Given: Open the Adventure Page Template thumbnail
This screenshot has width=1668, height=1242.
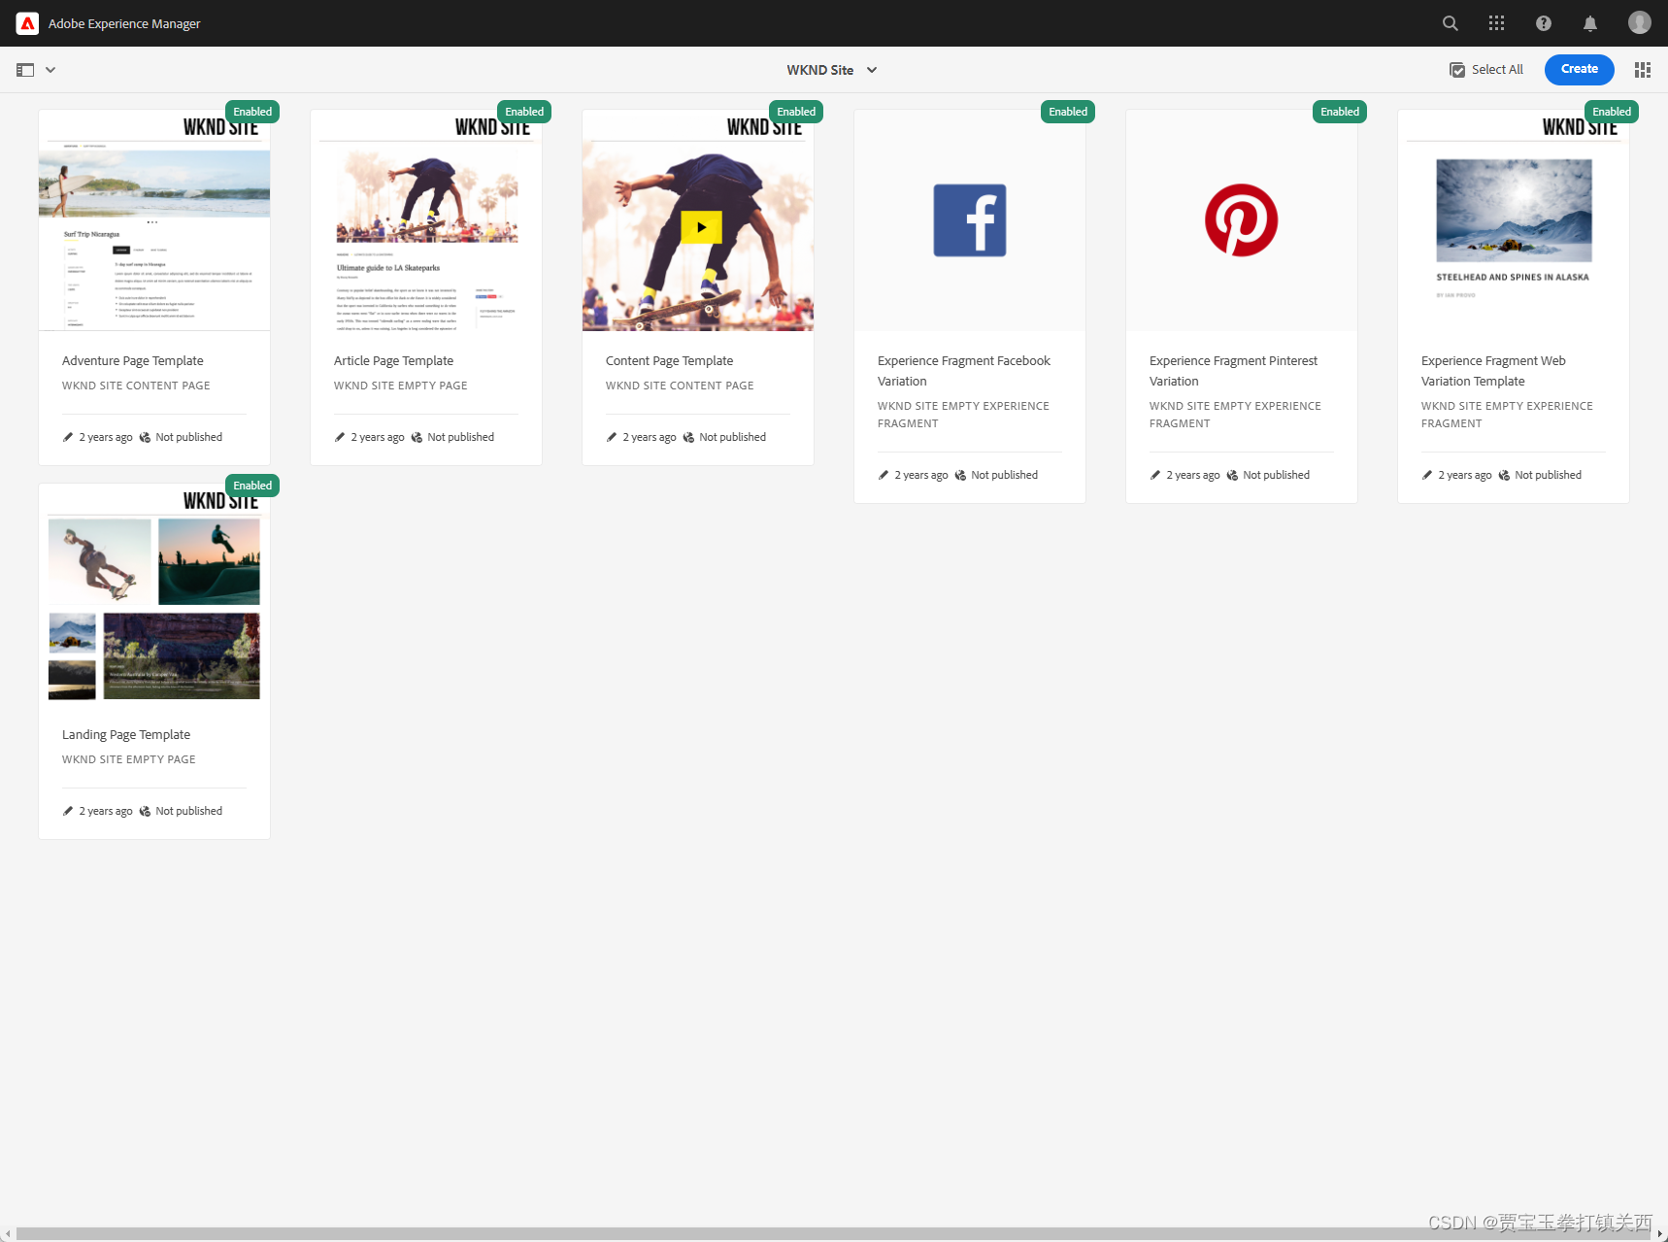Looking at the screenshot, I should (x=154, y=220).
